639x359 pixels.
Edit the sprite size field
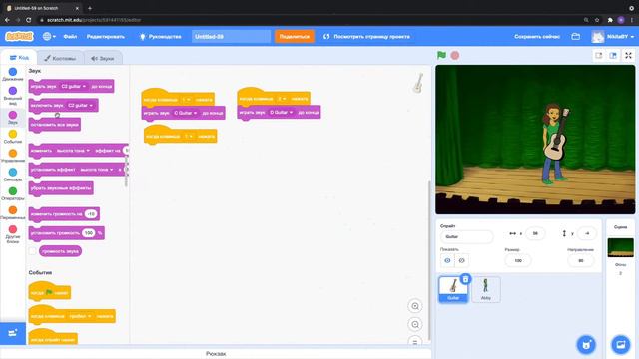tap(518, 260)
